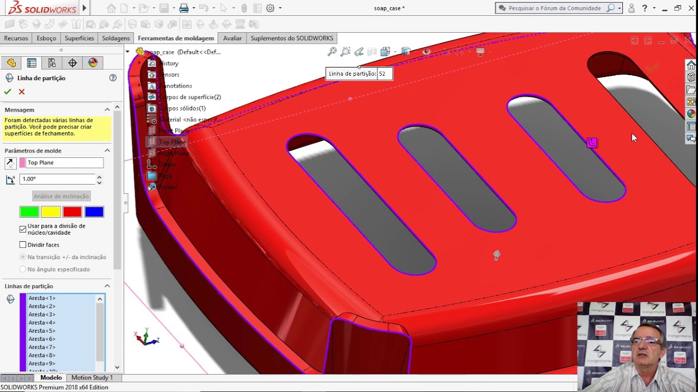Image resolution: width=698 pixels, height=392 pixels.
Task: Click the blue draft color swatch
Action: click(x=94, y=212)
